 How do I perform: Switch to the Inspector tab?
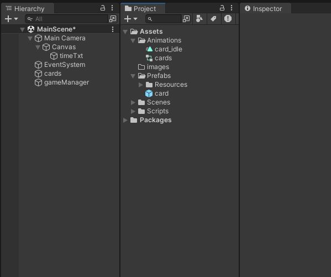(x=265, y=9)
